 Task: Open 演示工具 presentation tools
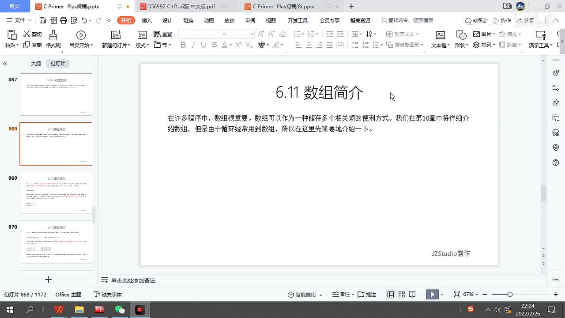pos(541,39)
